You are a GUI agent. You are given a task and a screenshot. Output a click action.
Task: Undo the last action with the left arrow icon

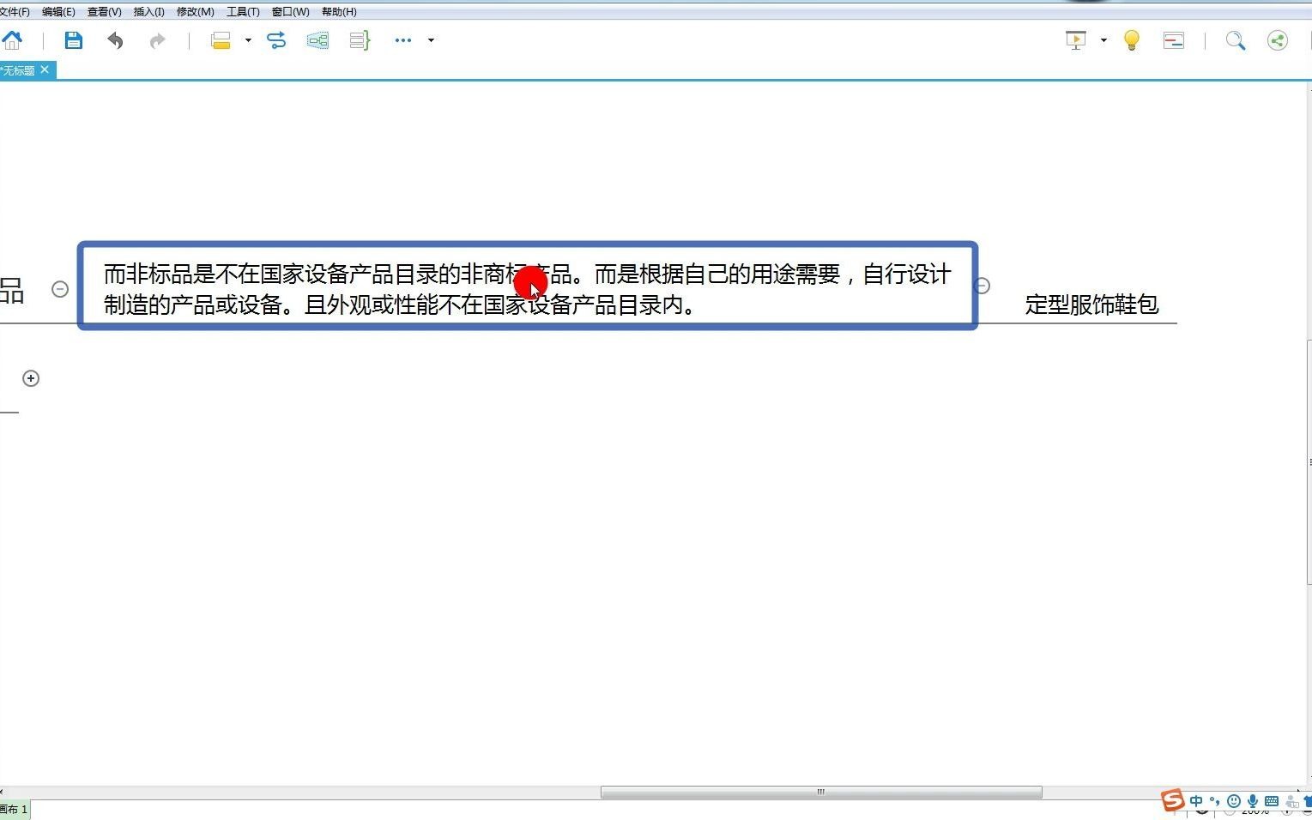(115, 40)
